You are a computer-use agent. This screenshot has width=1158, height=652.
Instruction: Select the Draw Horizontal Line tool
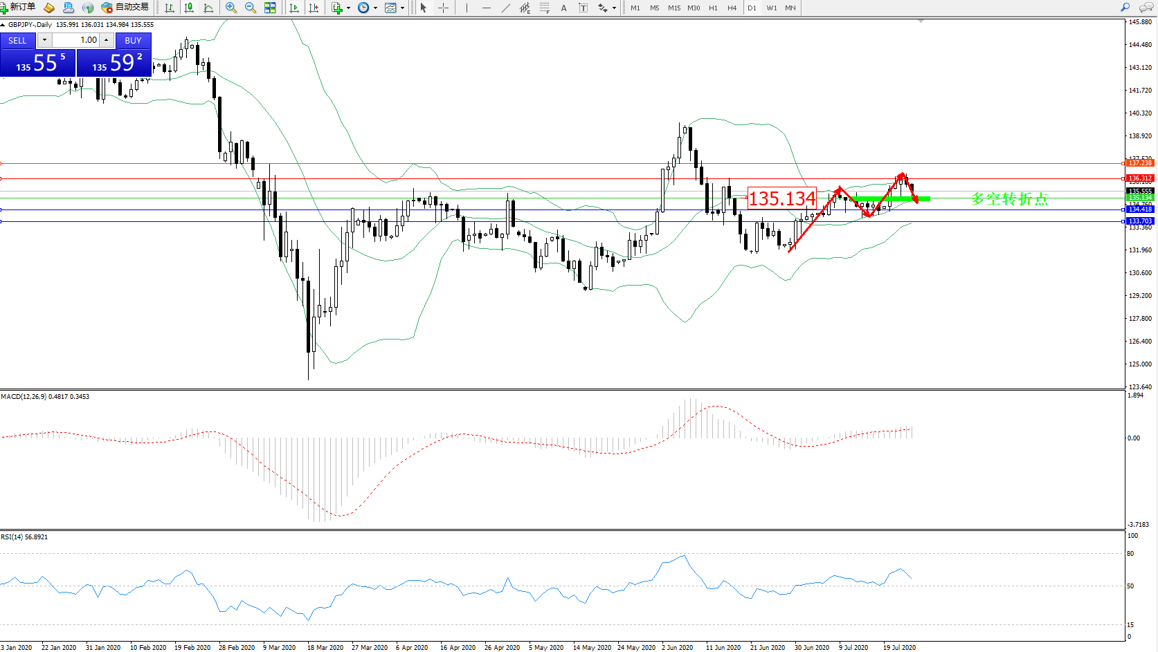coord(487,8)
